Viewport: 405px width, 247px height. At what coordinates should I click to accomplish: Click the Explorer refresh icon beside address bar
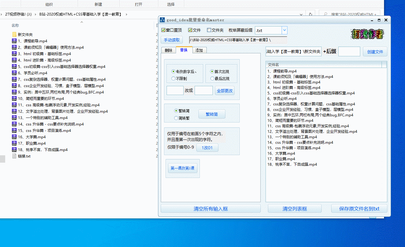(310, 14)
